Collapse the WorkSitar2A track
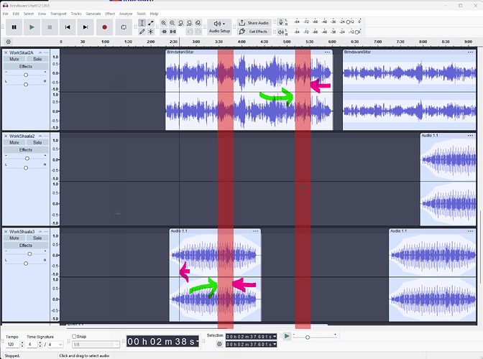 click(x=40, y=52)
